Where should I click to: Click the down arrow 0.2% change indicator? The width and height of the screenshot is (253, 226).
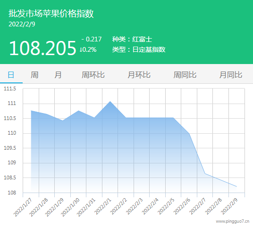tap(88, 49)
